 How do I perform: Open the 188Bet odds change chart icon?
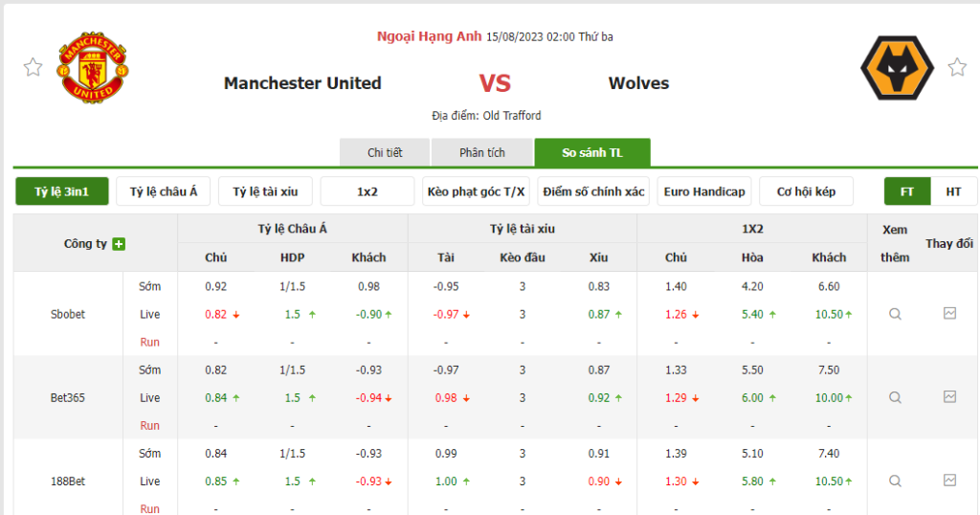(x=949, y=480)
